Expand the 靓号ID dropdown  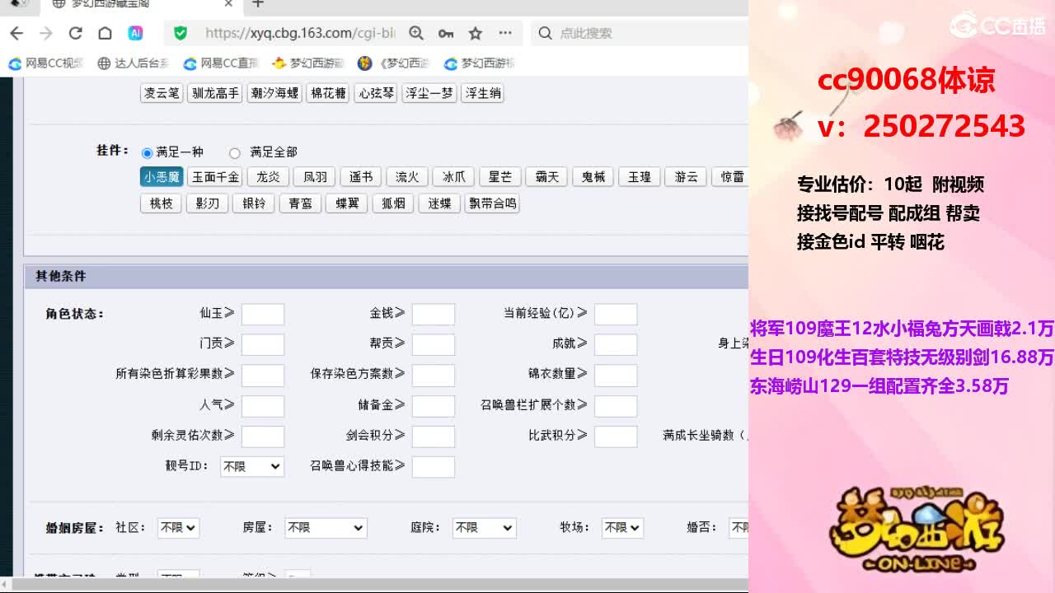tap(251, 466)
